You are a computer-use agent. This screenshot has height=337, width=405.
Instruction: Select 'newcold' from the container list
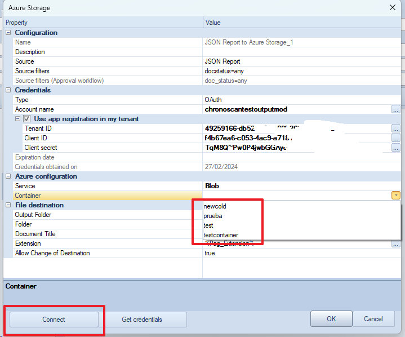tap(215, 206)
